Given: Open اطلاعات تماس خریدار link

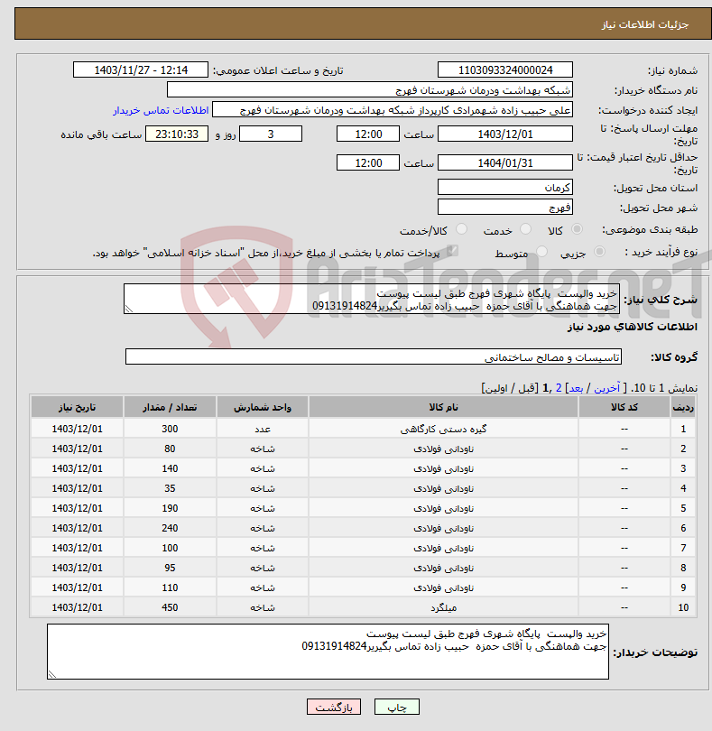Looking at the screenshot, I should tap(161, 110).
